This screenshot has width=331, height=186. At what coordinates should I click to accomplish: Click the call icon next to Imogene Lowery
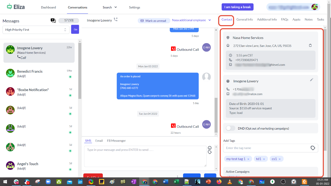click(116, 19)
